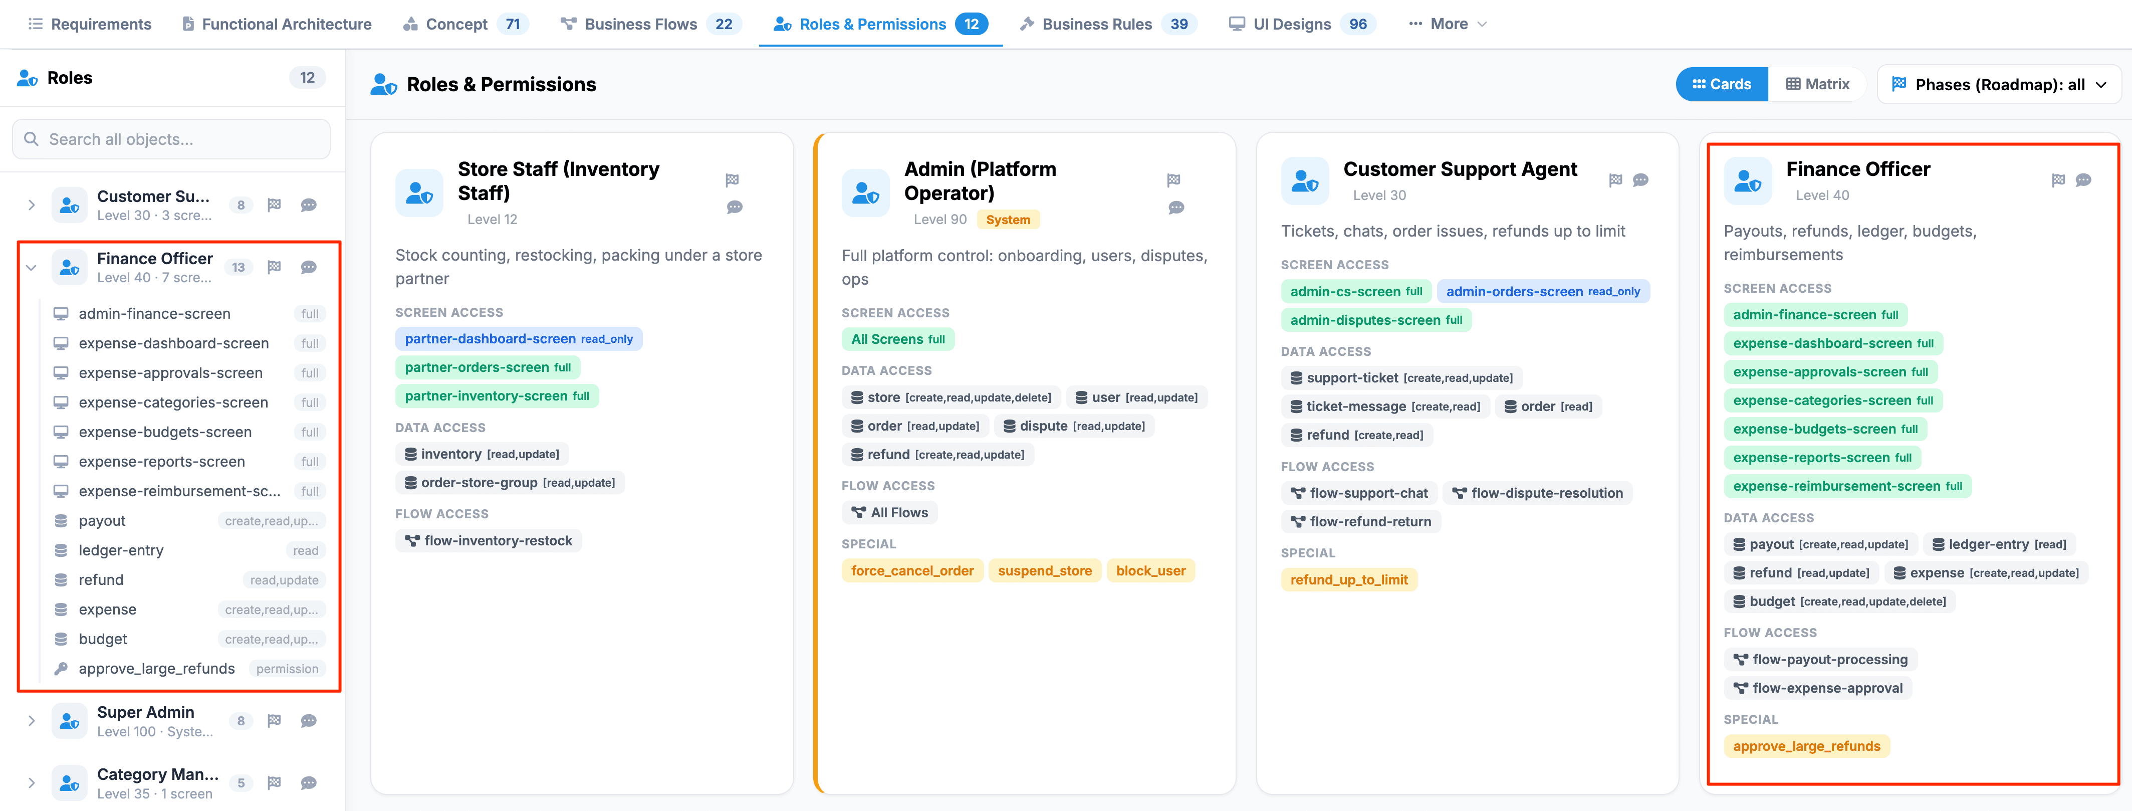This screenshot has height=811, width=2132.
Task: Open comments on Store Staff card
Action: [734, 207]
